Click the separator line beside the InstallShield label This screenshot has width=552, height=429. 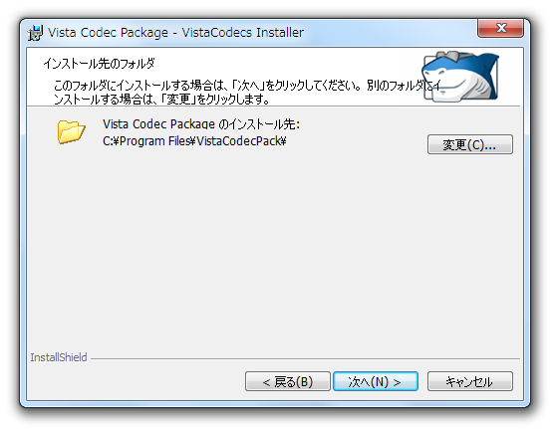(305, 358)
